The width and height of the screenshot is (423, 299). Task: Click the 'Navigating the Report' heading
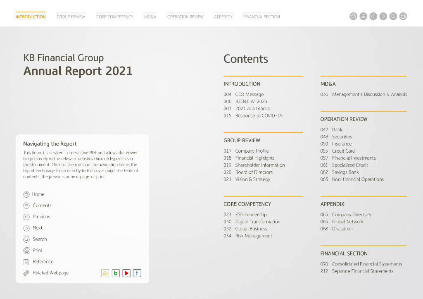point(50,144)
